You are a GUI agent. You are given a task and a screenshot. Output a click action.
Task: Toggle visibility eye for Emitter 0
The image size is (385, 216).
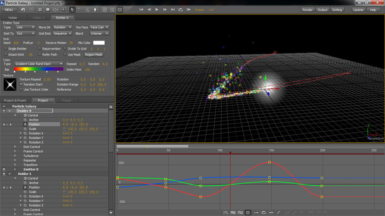click(x=4, y=169)
